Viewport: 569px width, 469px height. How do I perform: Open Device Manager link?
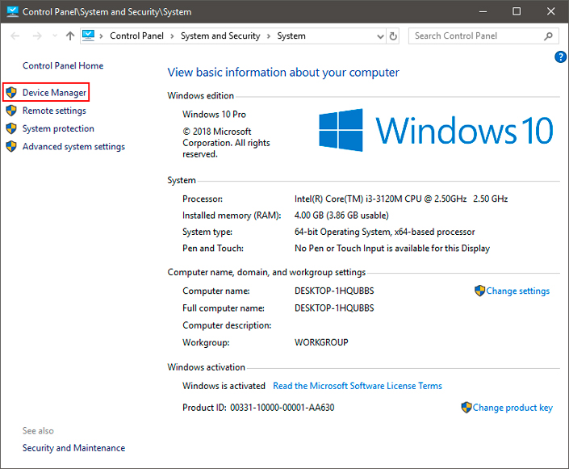point(54,93)
